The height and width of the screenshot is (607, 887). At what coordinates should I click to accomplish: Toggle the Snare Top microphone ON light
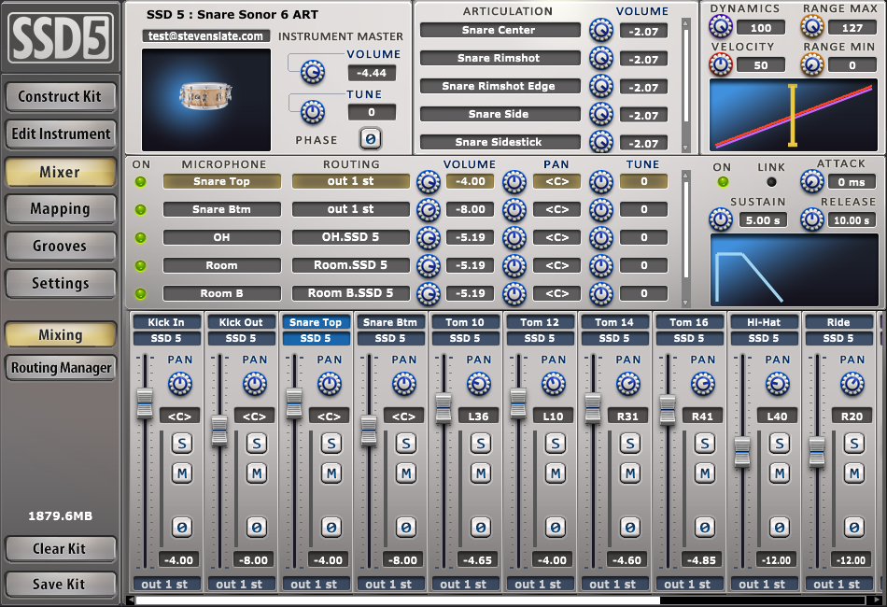[140, 181]
